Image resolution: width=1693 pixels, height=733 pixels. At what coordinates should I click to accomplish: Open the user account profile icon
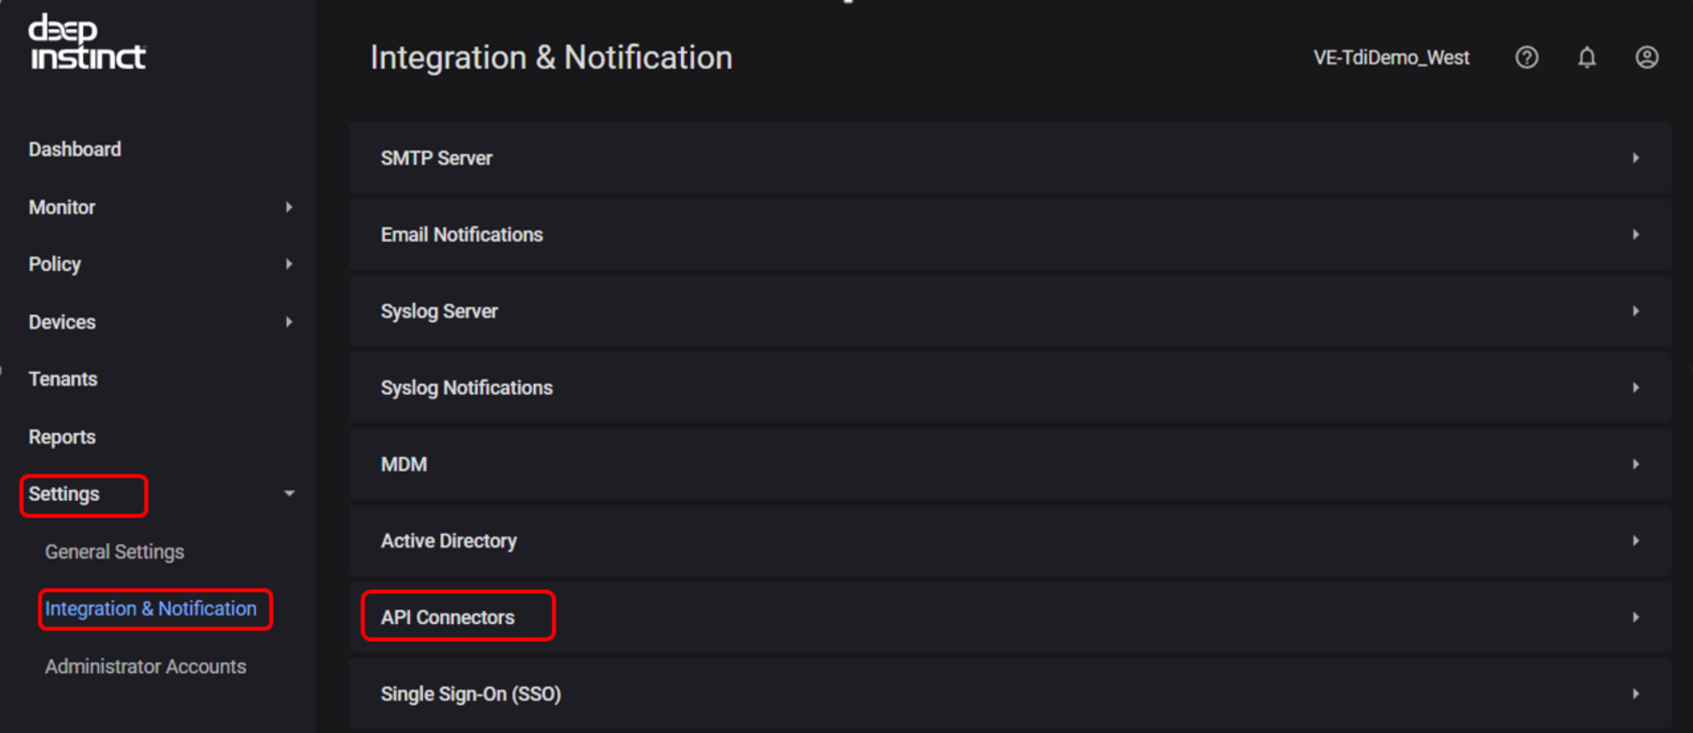pyautogui.click(x=1646, y=58)
